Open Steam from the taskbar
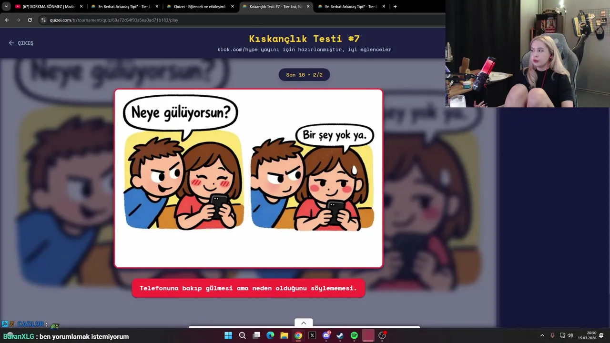 pos(340,335)
